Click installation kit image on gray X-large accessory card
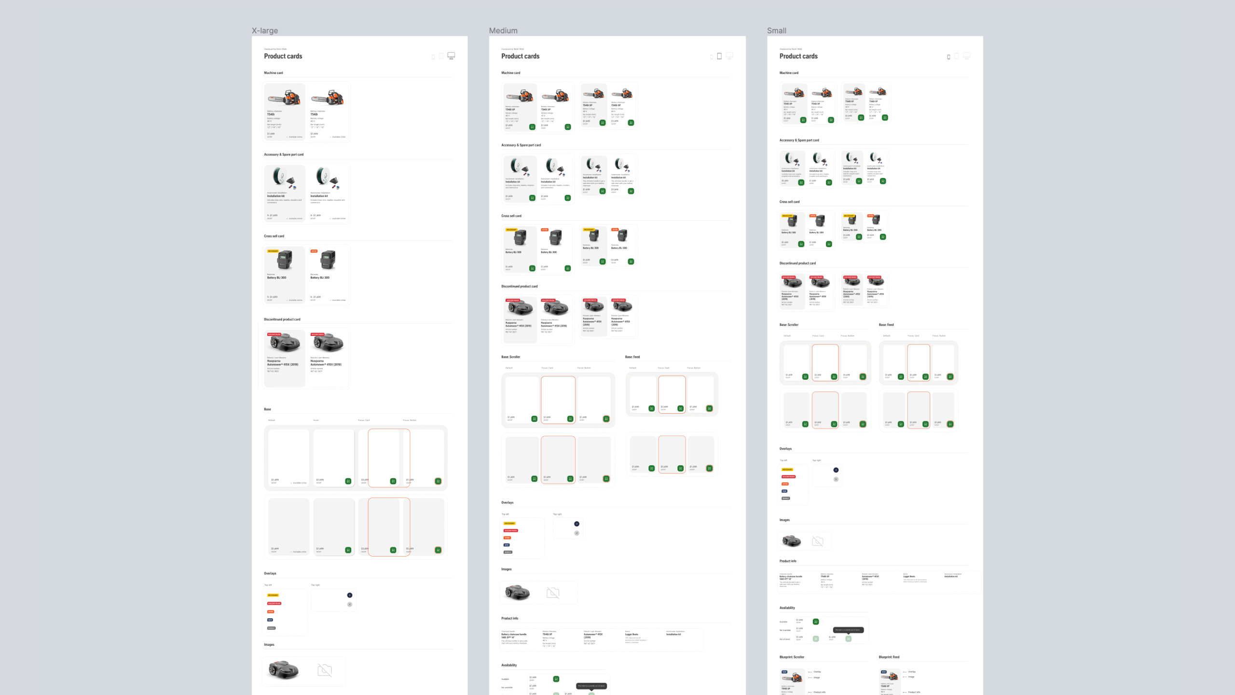 284,178
